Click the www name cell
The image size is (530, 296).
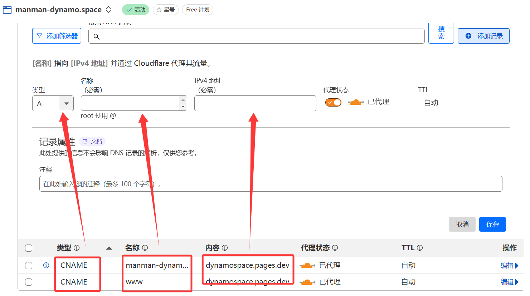(x=134, y=282)
